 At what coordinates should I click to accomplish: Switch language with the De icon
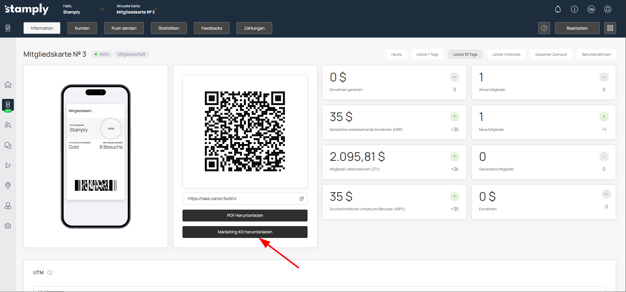coord(591,9)
